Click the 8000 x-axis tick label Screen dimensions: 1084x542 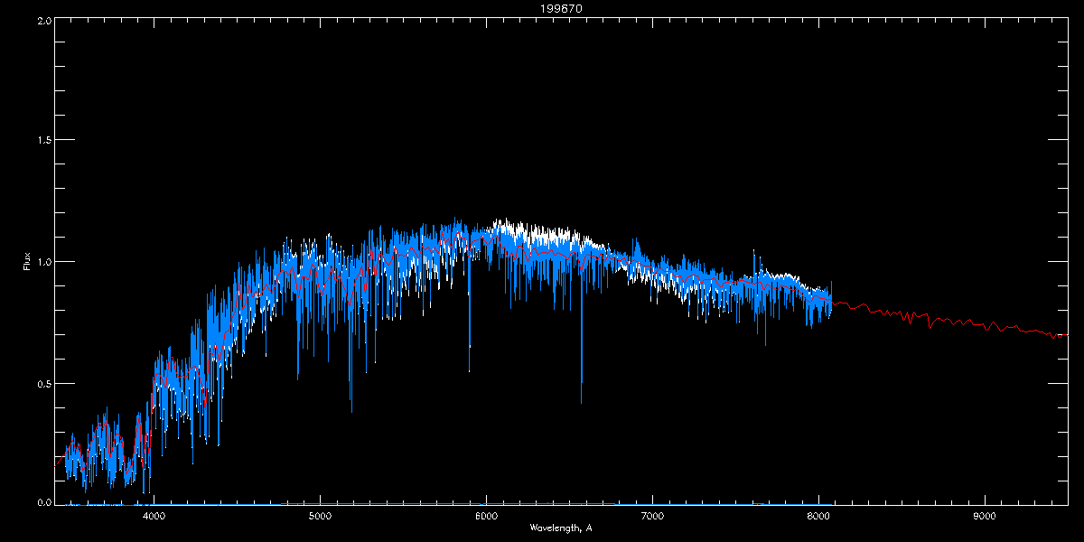(x=818, y=517)
